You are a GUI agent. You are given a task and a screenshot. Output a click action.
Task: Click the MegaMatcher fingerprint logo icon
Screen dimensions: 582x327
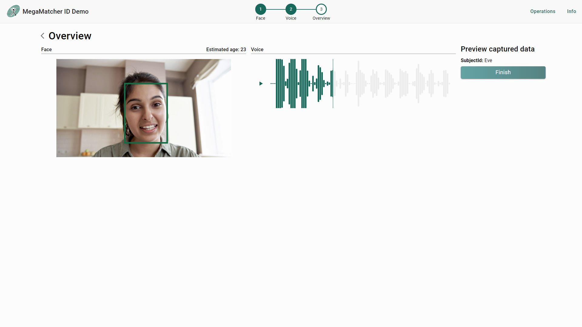point(13,11)
